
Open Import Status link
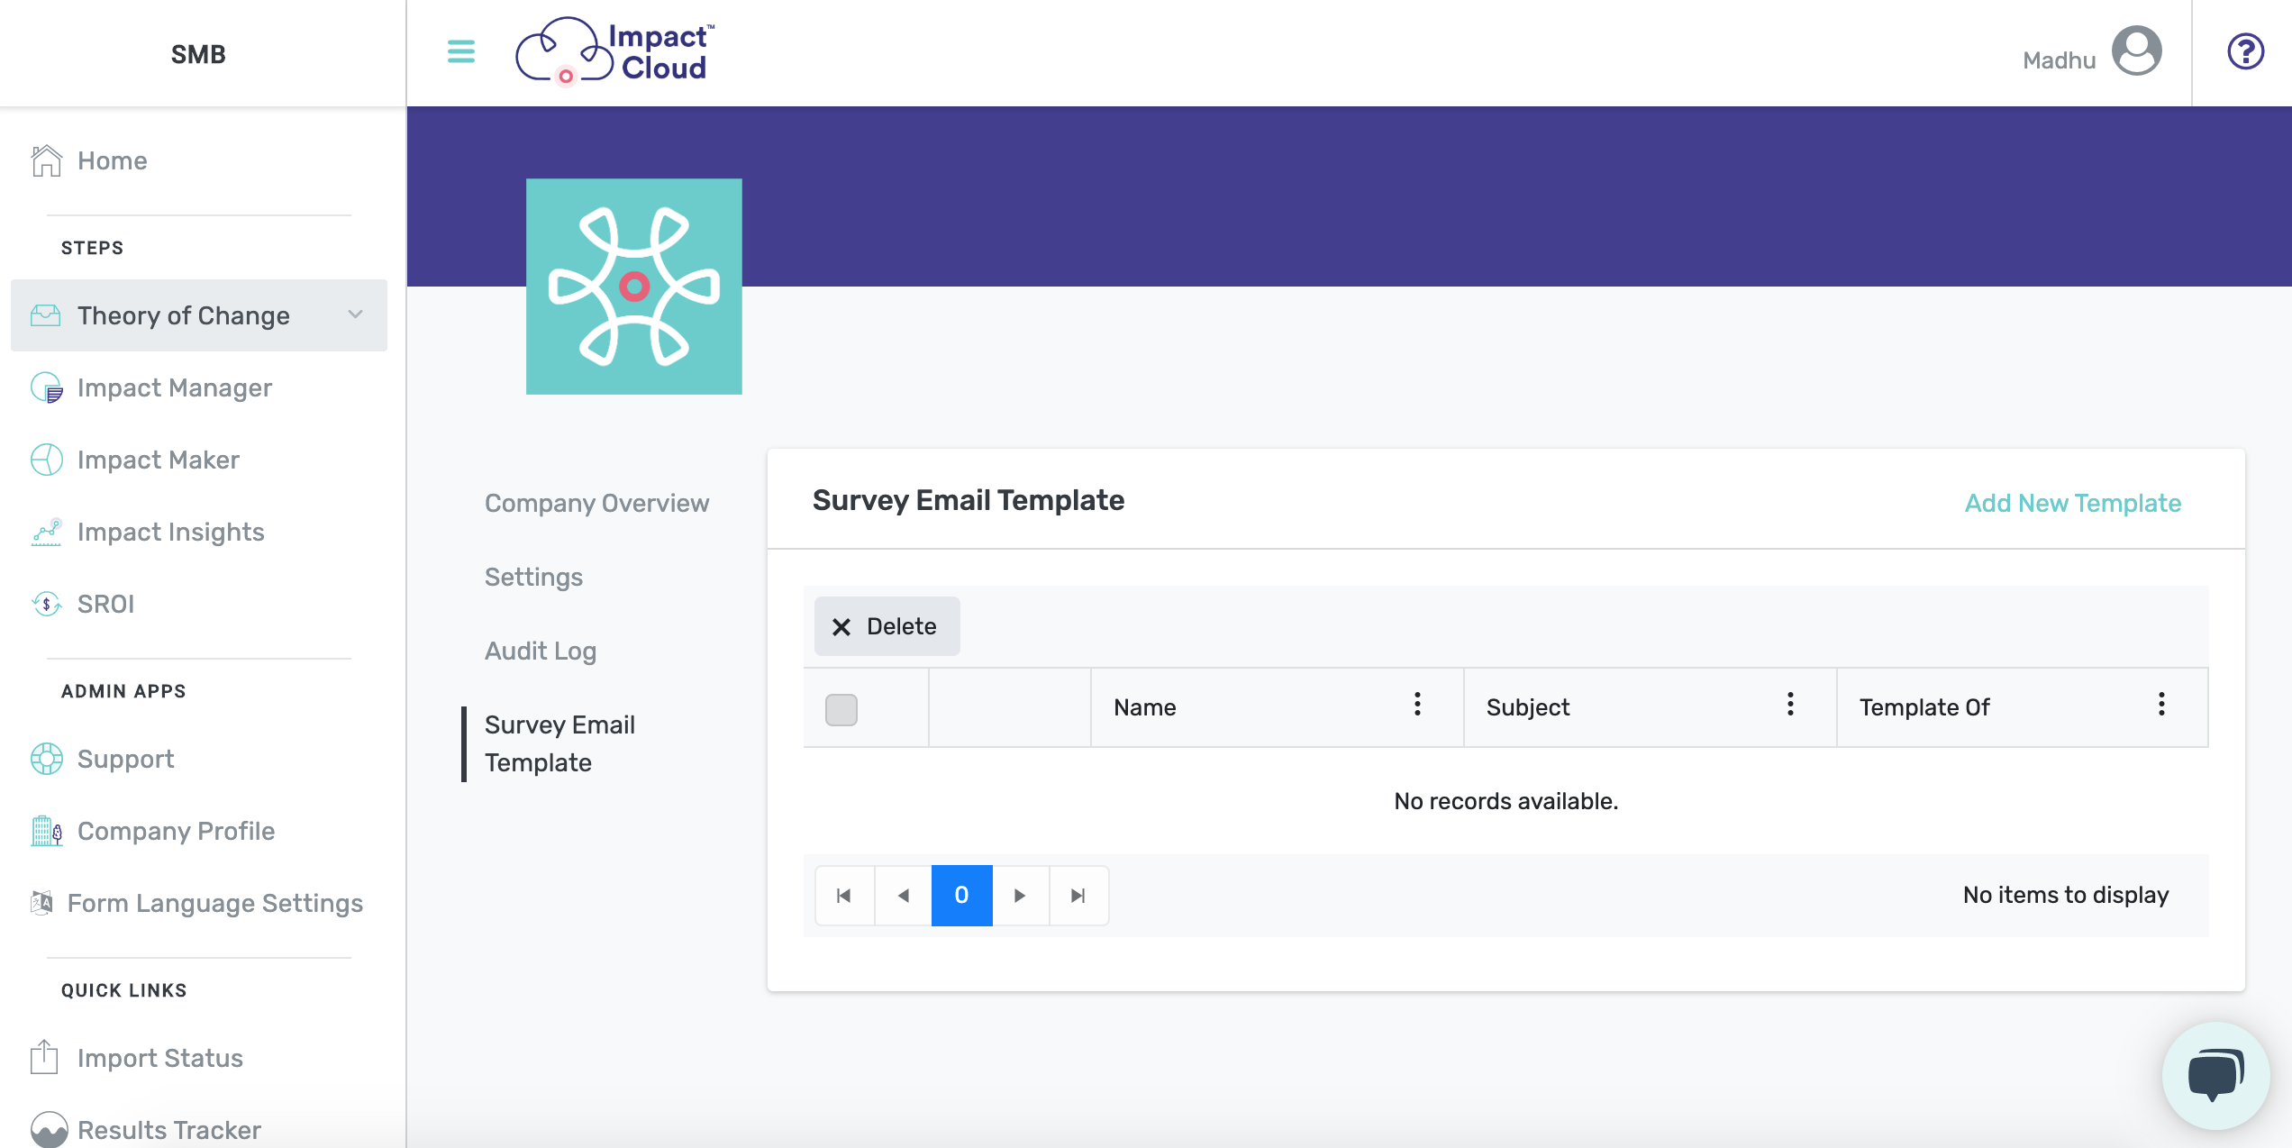[x=160, y=1058]
